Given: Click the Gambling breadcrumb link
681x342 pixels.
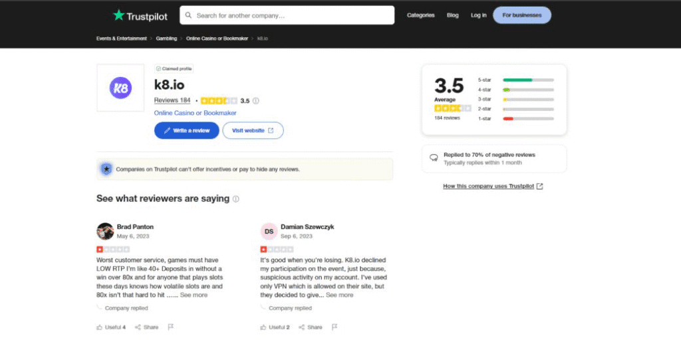Looking at the screenshot, I should point(166,39).
